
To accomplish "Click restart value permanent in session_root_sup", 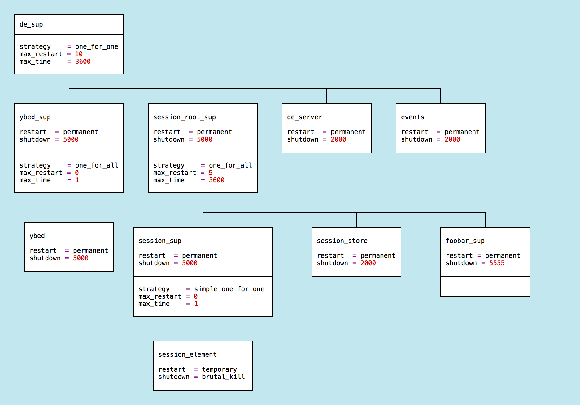I will pos(214,132).
